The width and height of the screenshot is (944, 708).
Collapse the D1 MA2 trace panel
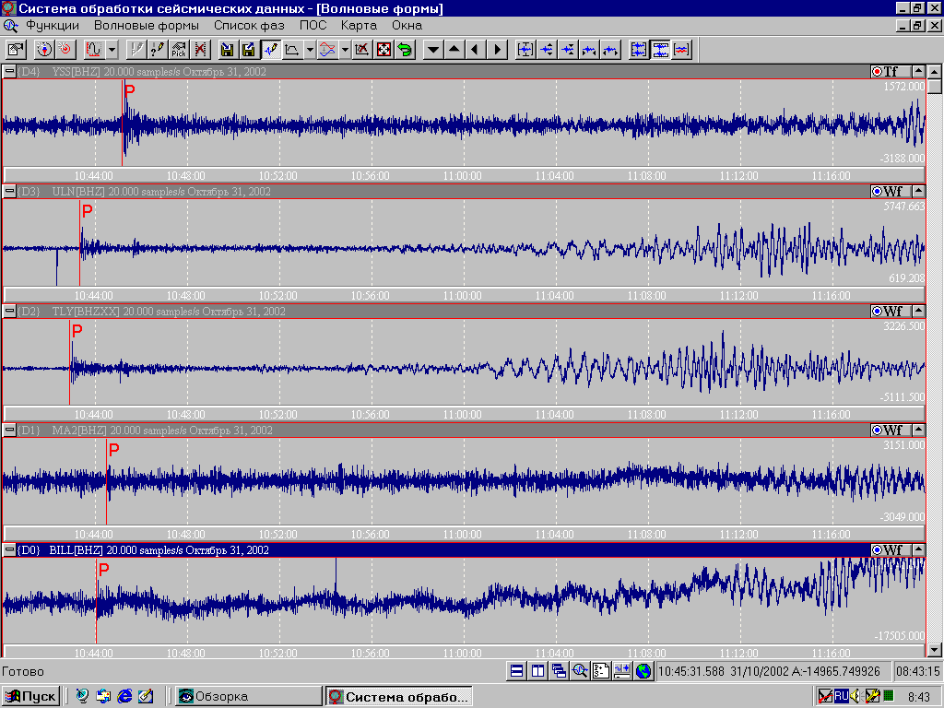(x=9, y=431)
